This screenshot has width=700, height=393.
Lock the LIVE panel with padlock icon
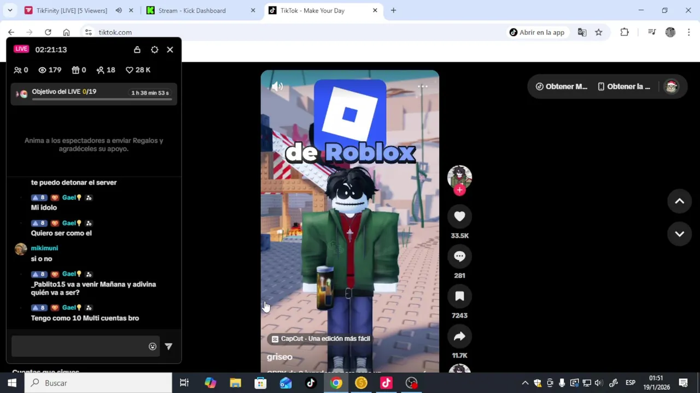point(137,50)
